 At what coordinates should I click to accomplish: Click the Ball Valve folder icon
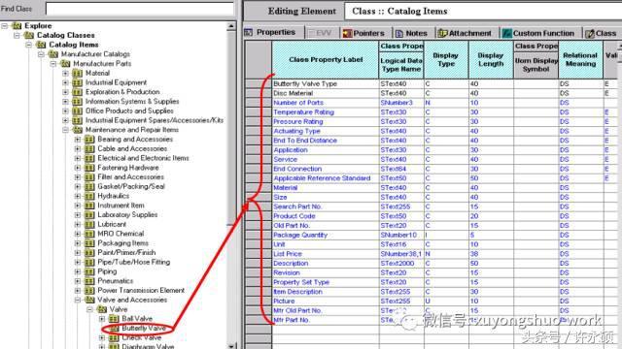114,319
